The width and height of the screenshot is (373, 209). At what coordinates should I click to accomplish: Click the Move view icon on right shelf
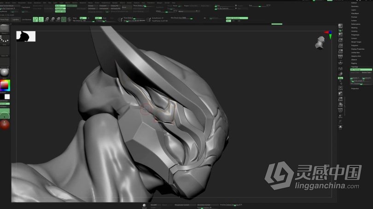[x=340, y=93]
